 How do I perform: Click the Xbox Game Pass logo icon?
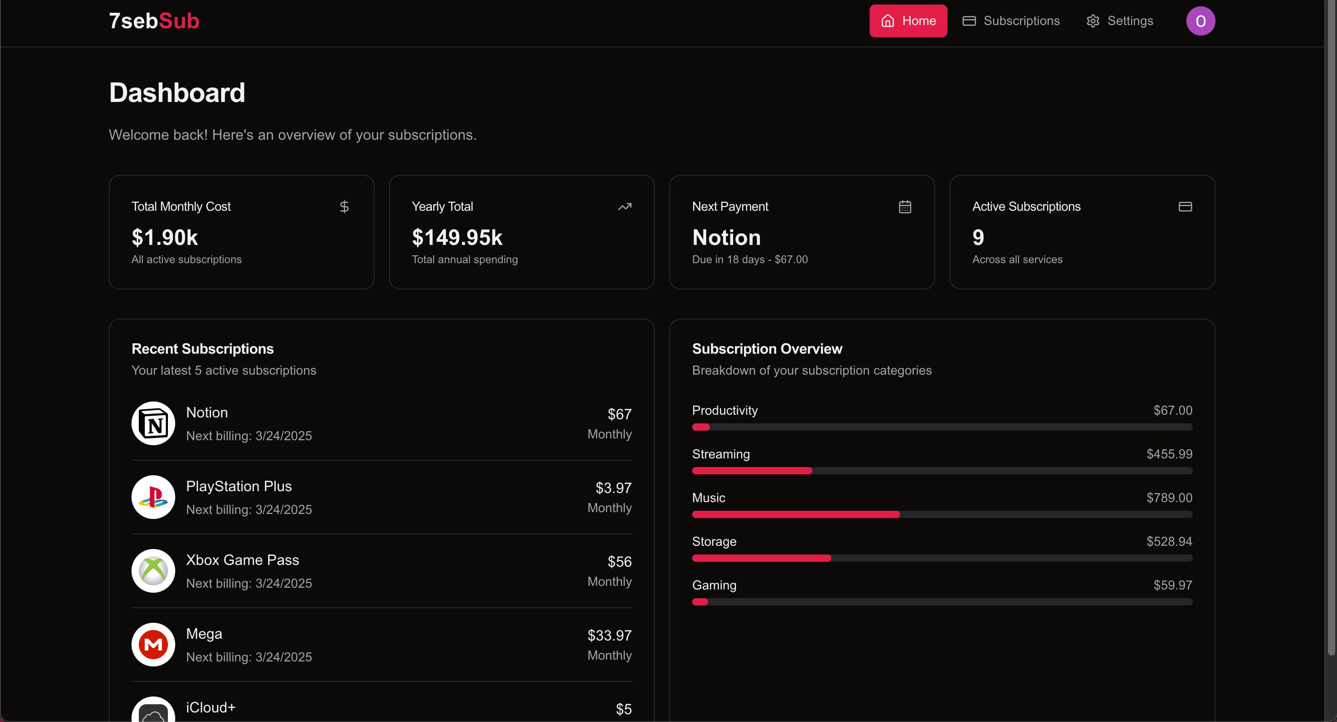tap(153, 570)
